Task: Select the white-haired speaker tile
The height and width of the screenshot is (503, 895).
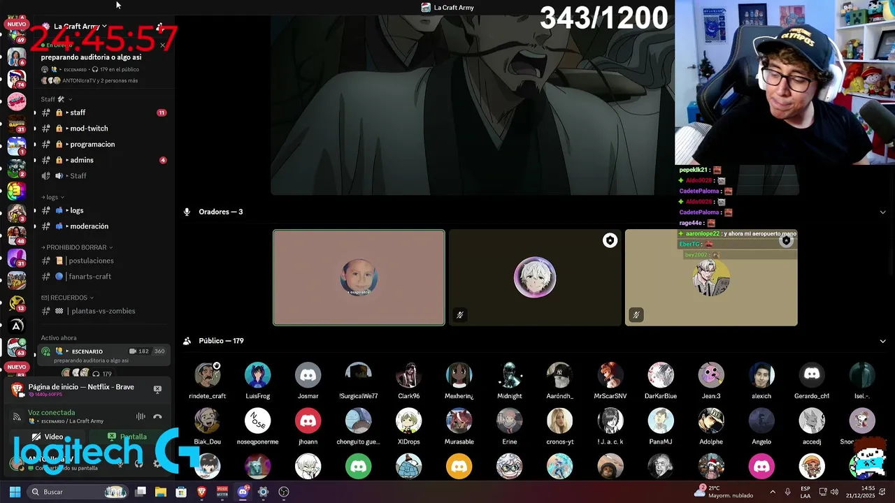Action: coord(535,277)
